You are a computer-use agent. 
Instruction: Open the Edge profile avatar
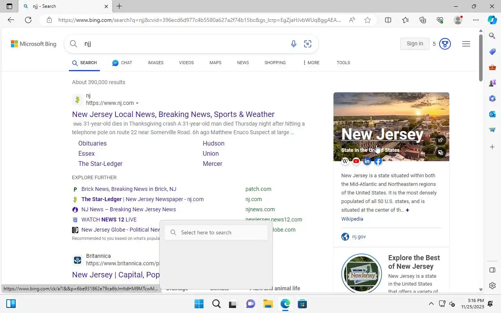(x=458, y=20)
